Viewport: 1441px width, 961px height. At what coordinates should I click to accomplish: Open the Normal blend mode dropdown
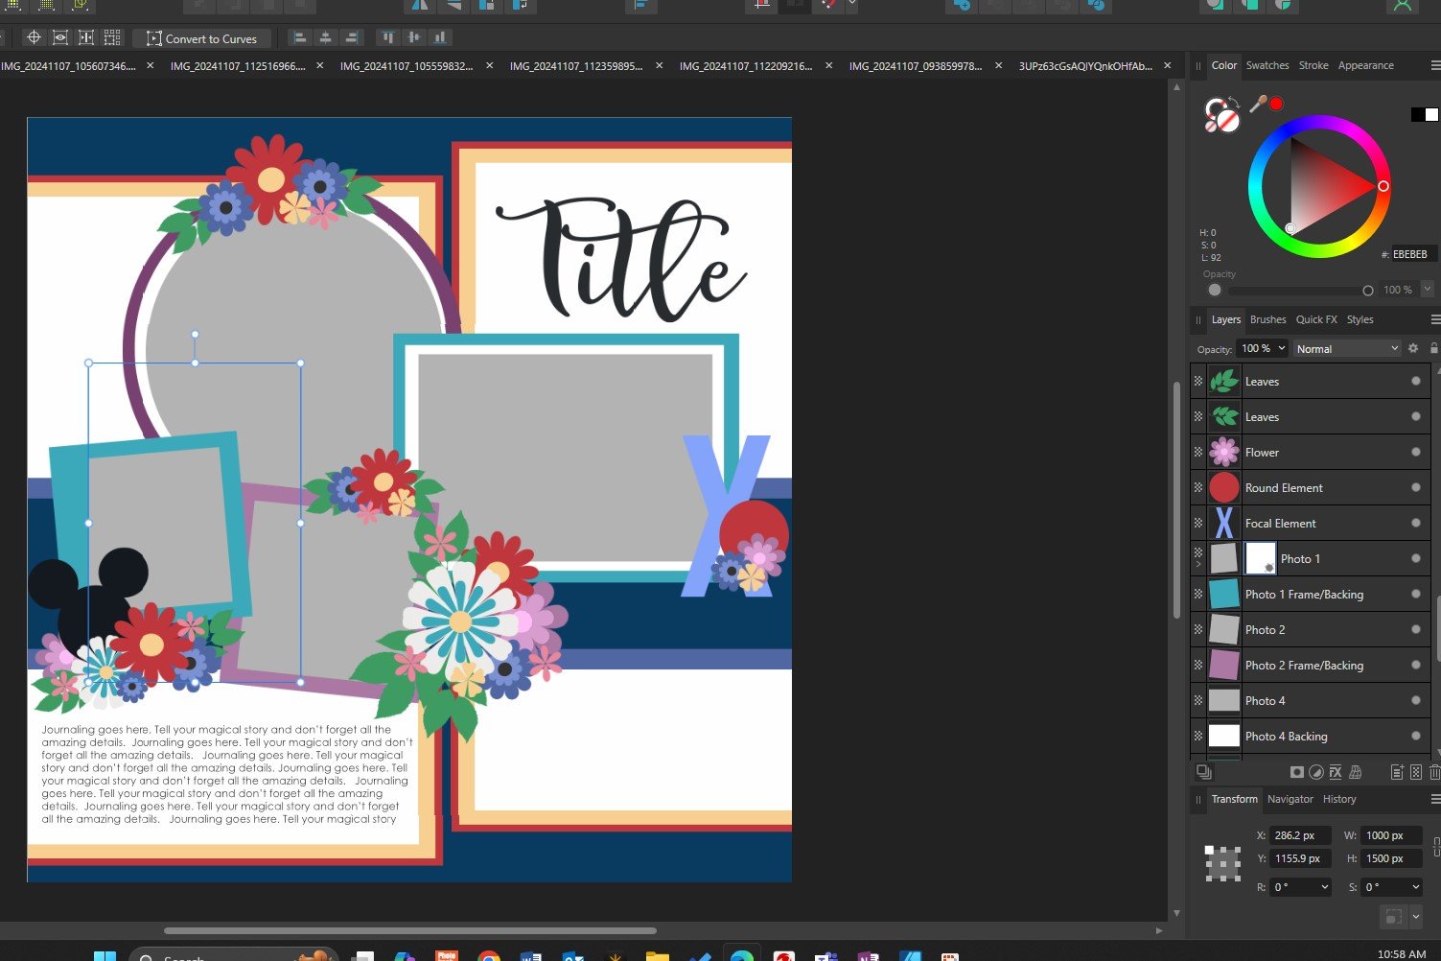(x=1347, y=349)
